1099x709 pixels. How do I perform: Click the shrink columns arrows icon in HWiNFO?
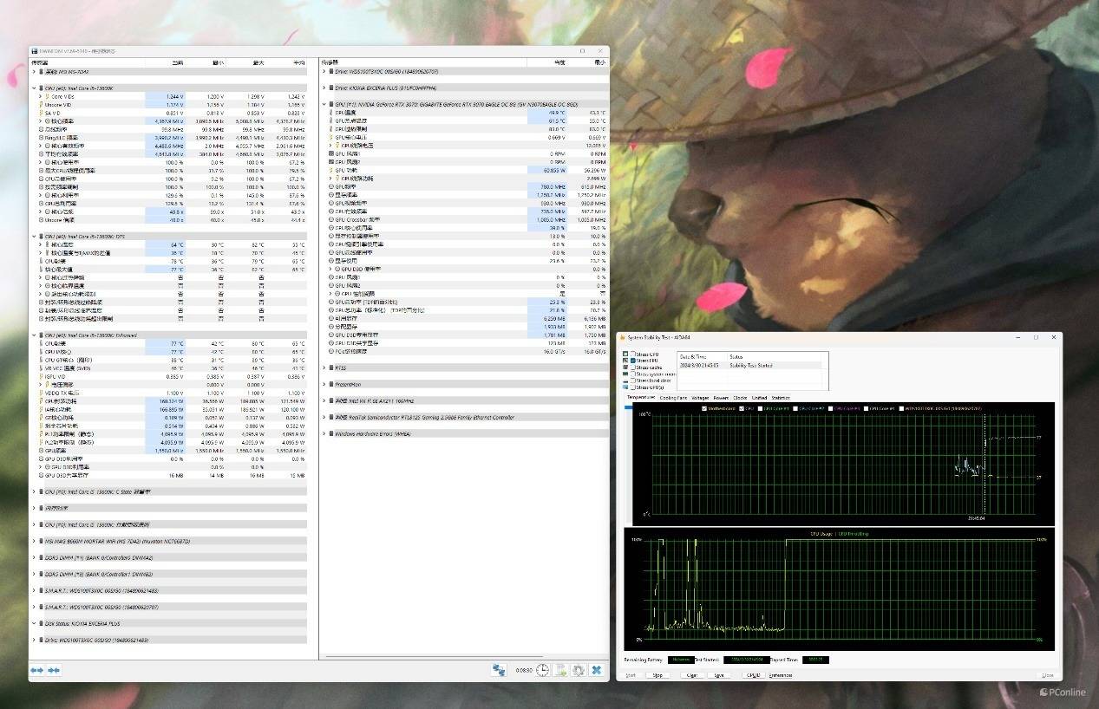(54, 670)
